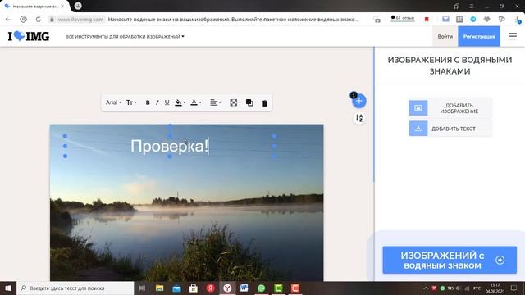
Task: Select the iLoveIMG browser tab
Action: 34,6
